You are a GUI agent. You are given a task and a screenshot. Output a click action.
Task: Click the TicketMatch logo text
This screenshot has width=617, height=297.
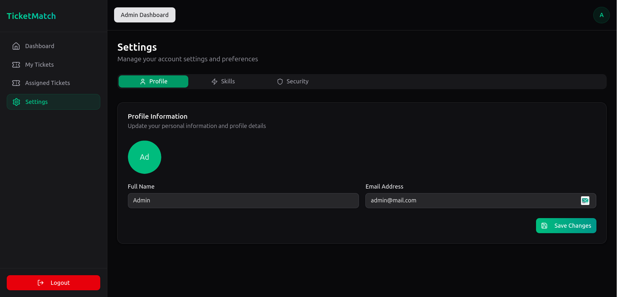click(x=31, y=16)
